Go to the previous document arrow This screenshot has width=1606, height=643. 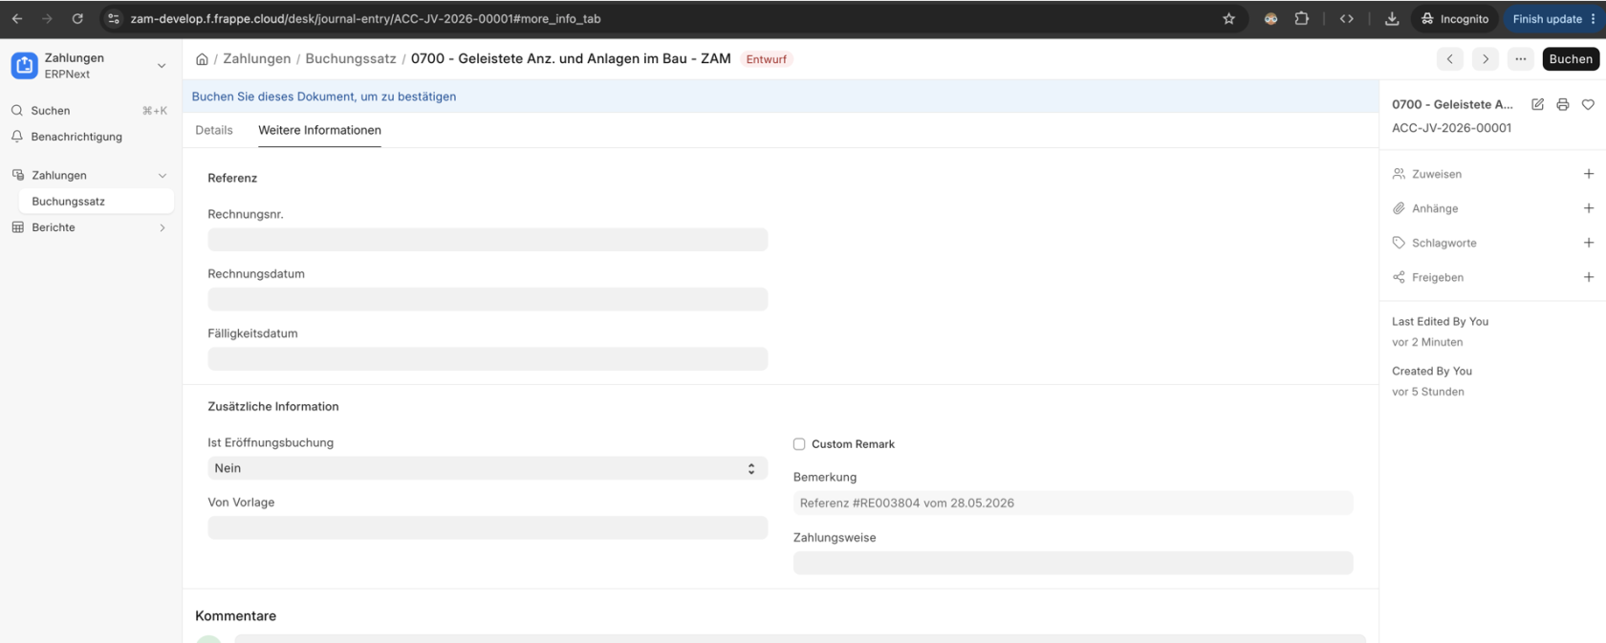1450,59
